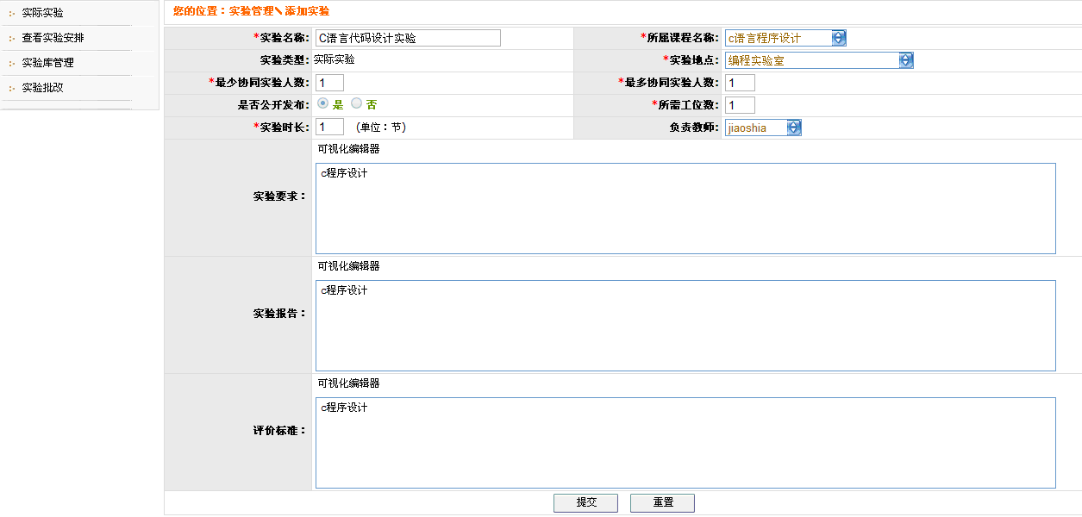This screenshot has height=517, width=1082.
Task: Select the 是 radio button for public release
Action: (323, 103)
